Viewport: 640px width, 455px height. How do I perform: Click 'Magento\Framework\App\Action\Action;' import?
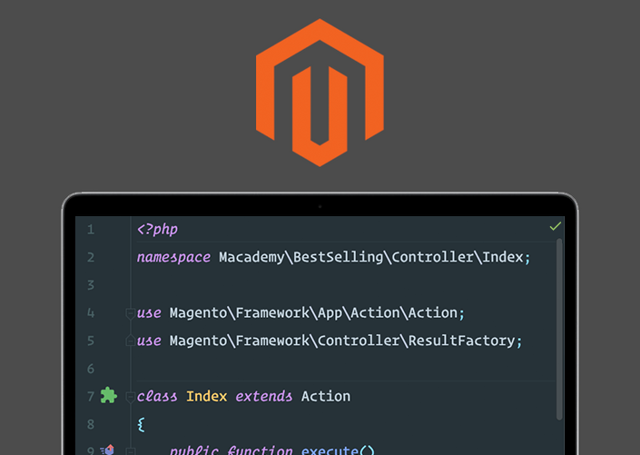pos(317,313)
